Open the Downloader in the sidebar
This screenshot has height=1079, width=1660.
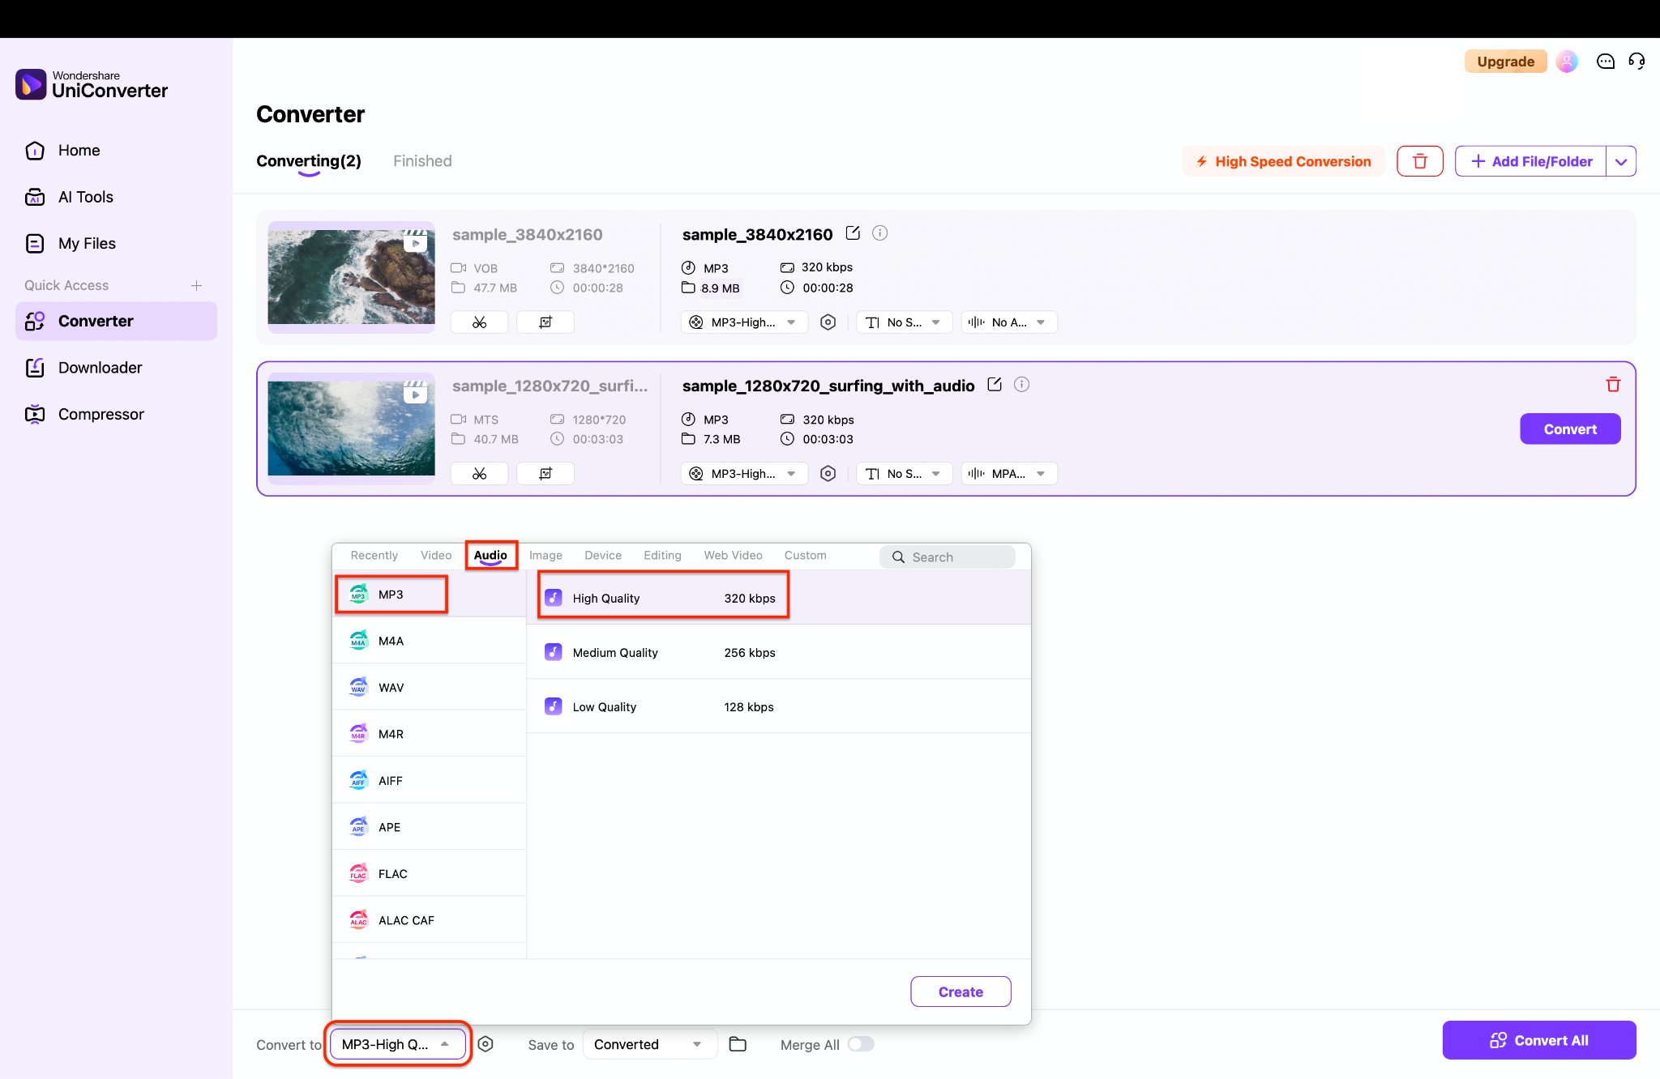[x=99, y=367]
